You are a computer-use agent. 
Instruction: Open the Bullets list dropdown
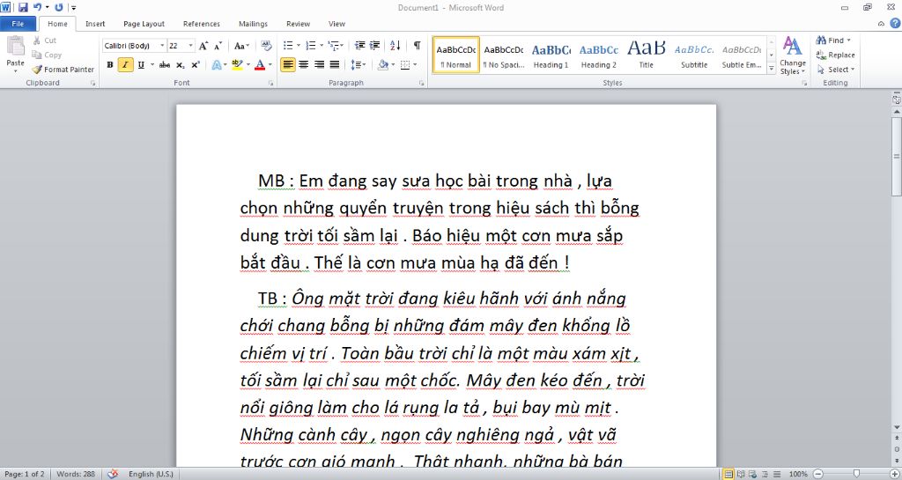pyautogui.click(x=299, y=46)
